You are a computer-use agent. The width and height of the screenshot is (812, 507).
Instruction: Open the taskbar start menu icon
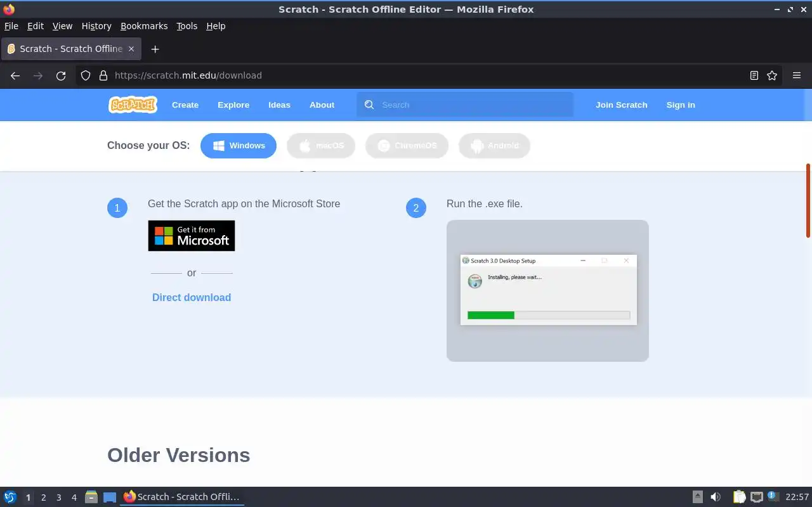(x=10, y=497)
